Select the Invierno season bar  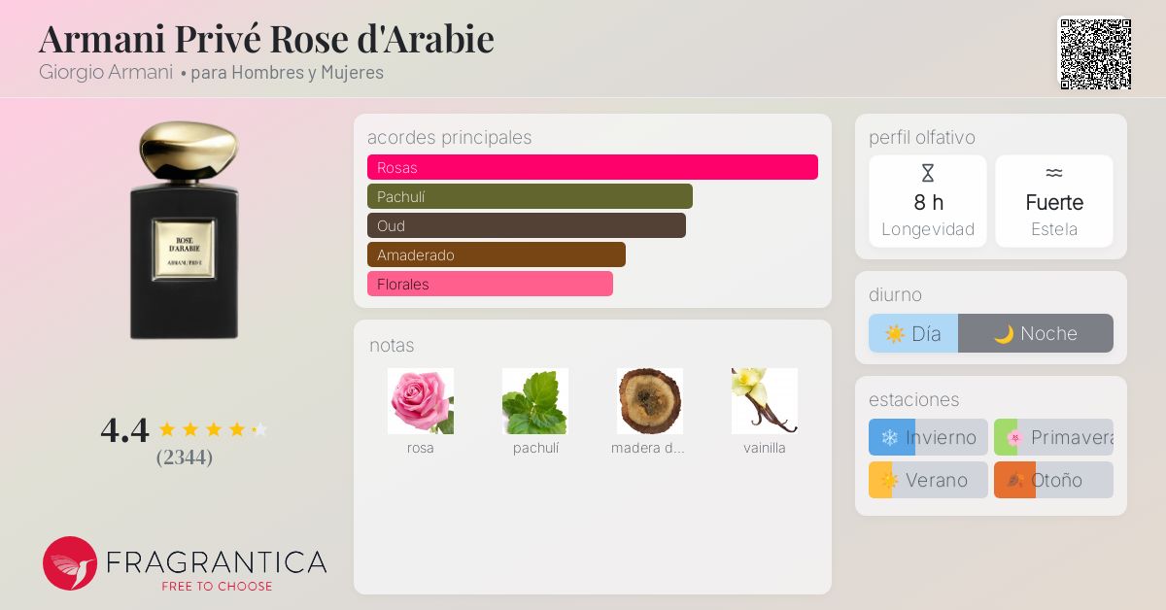(928, 437)
